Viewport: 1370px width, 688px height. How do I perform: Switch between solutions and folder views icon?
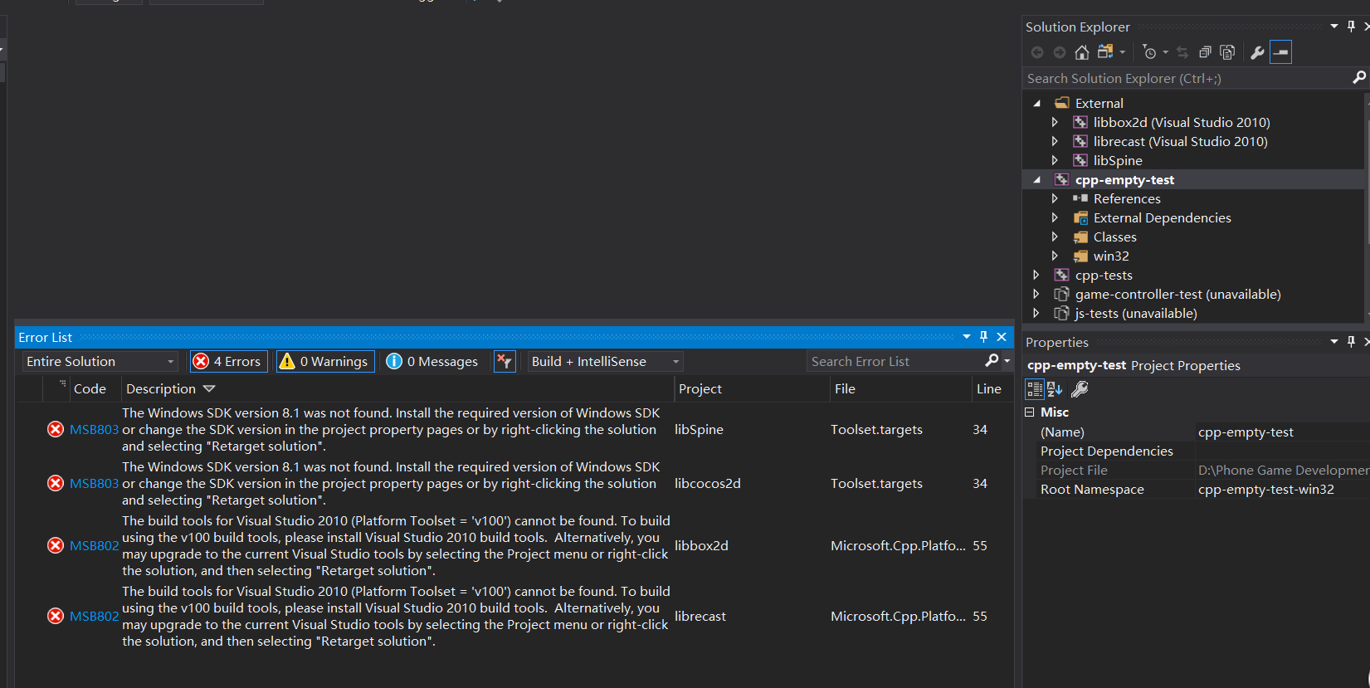tap(1104, 52)
